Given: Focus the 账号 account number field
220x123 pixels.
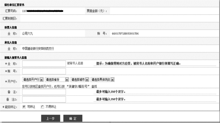Looking at the screenshot, I should [44, 71].
